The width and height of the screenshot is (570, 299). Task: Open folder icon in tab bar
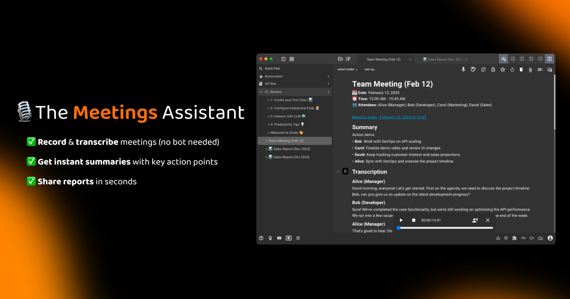[x=340, y=59]
